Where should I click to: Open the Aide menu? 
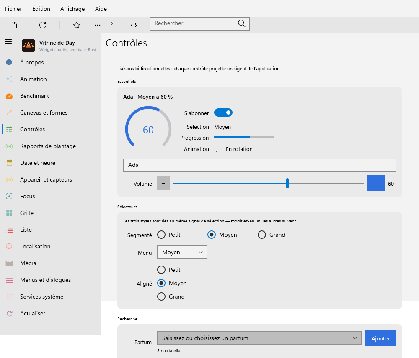point(101,9)
